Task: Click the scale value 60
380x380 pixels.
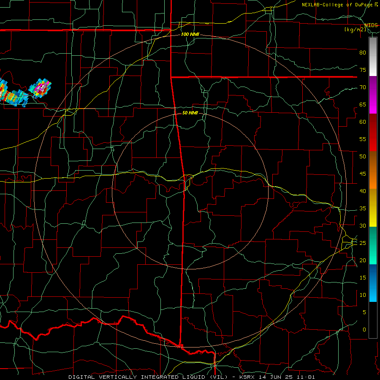Action: 363,122
